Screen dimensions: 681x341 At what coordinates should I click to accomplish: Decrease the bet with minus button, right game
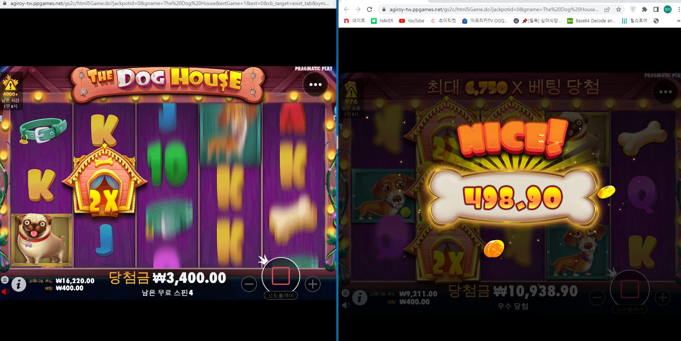coord(597,298)
